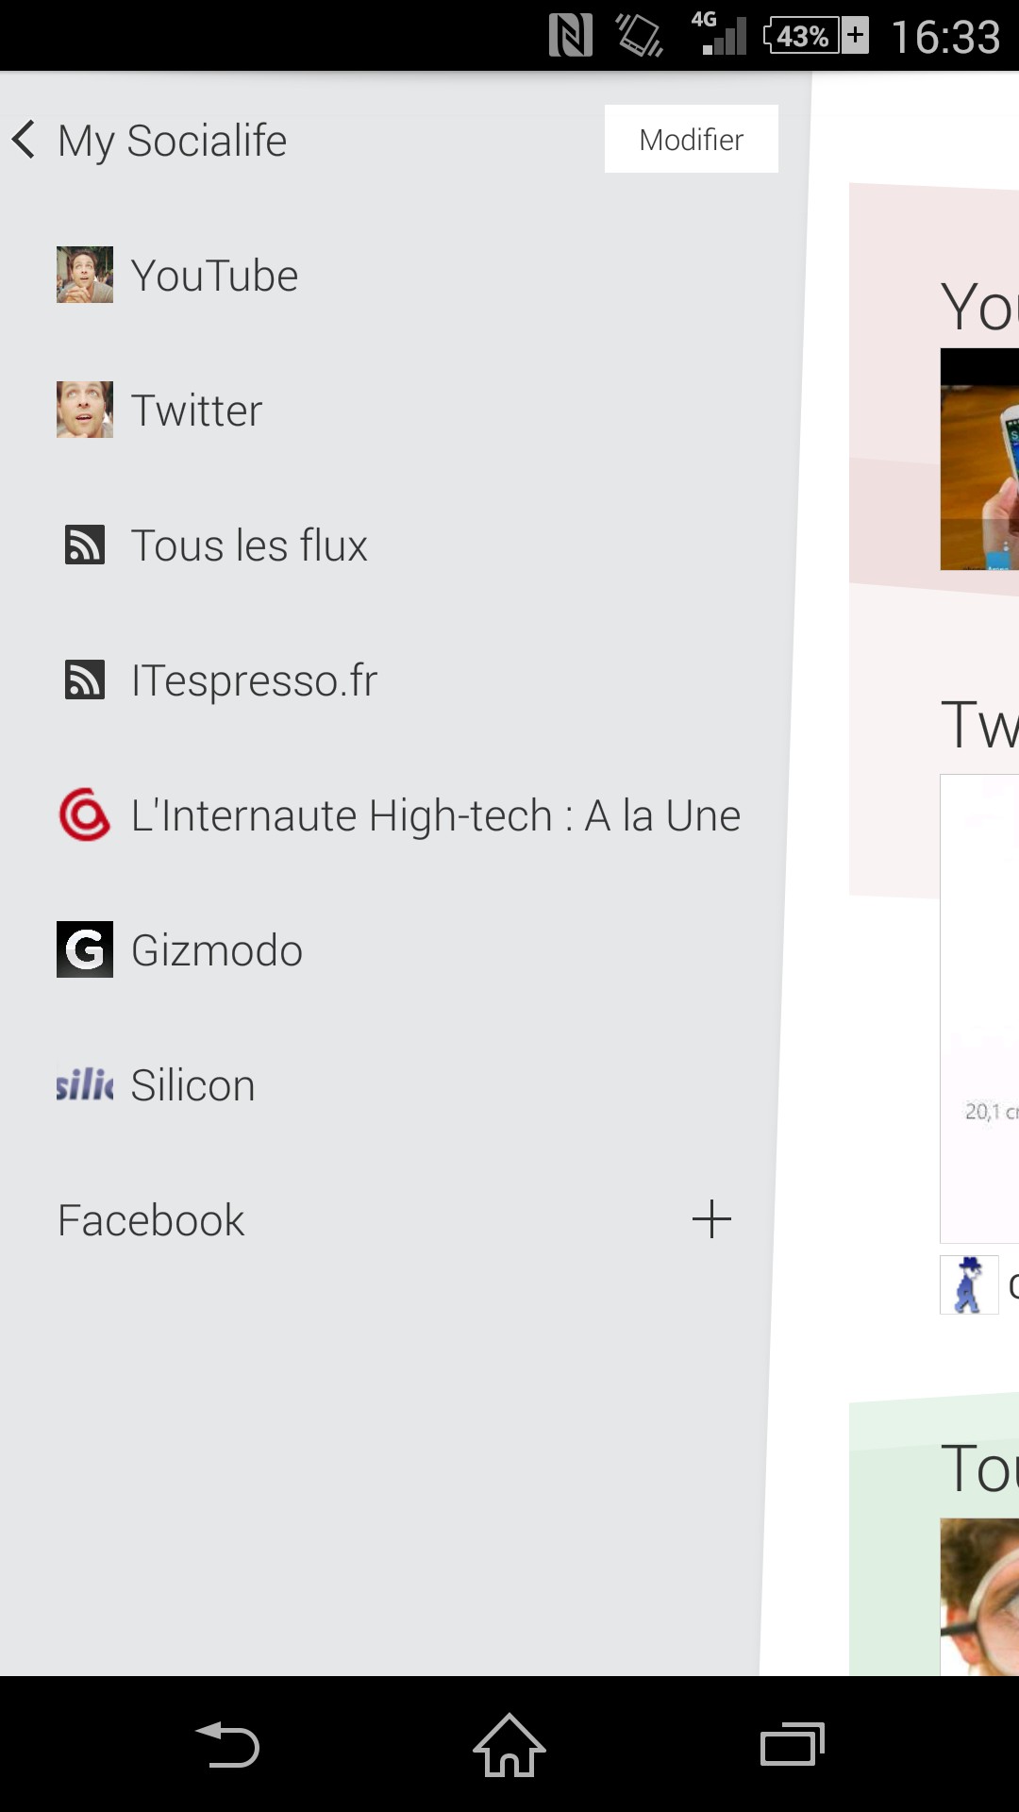Tap the RSS icon beside ITespresso.fr

(85, 679)
